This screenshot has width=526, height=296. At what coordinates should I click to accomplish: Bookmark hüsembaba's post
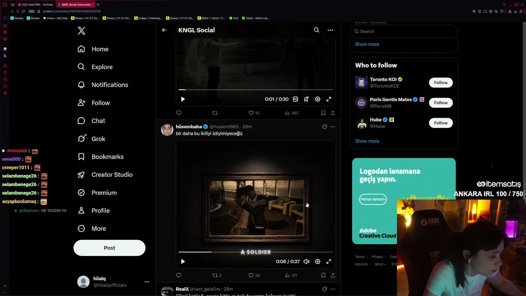323,275
